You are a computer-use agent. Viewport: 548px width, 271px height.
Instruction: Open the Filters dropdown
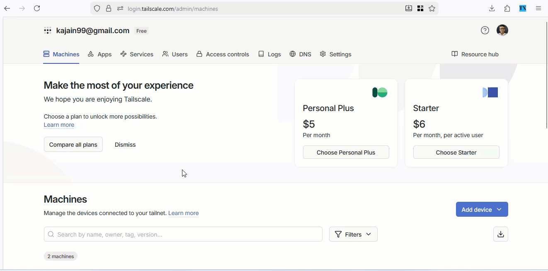coord(353,234)
